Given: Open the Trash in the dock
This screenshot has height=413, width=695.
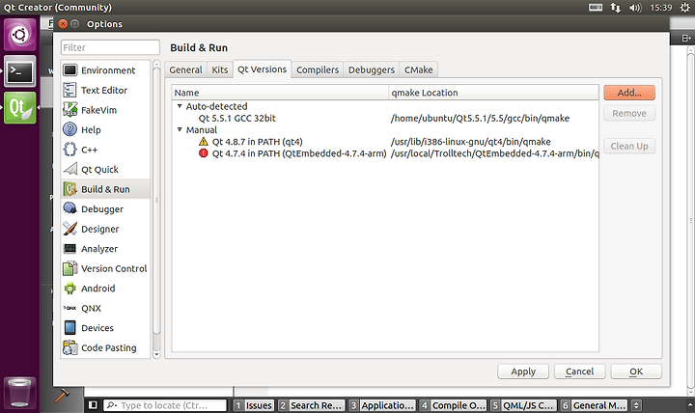Looking at the screenshot, I should (20, 392).
